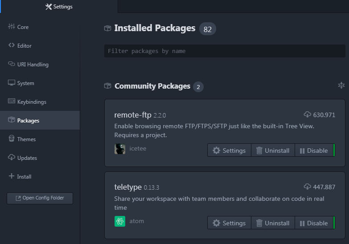Click the Updates cloud download icon
Image resolution: width=349 pixels, height=244 pixels.
click(11, 157)
